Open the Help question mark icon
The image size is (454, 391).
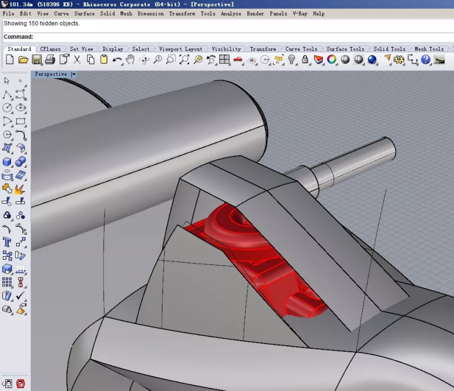pyautogui.click(x=426, y=60)
